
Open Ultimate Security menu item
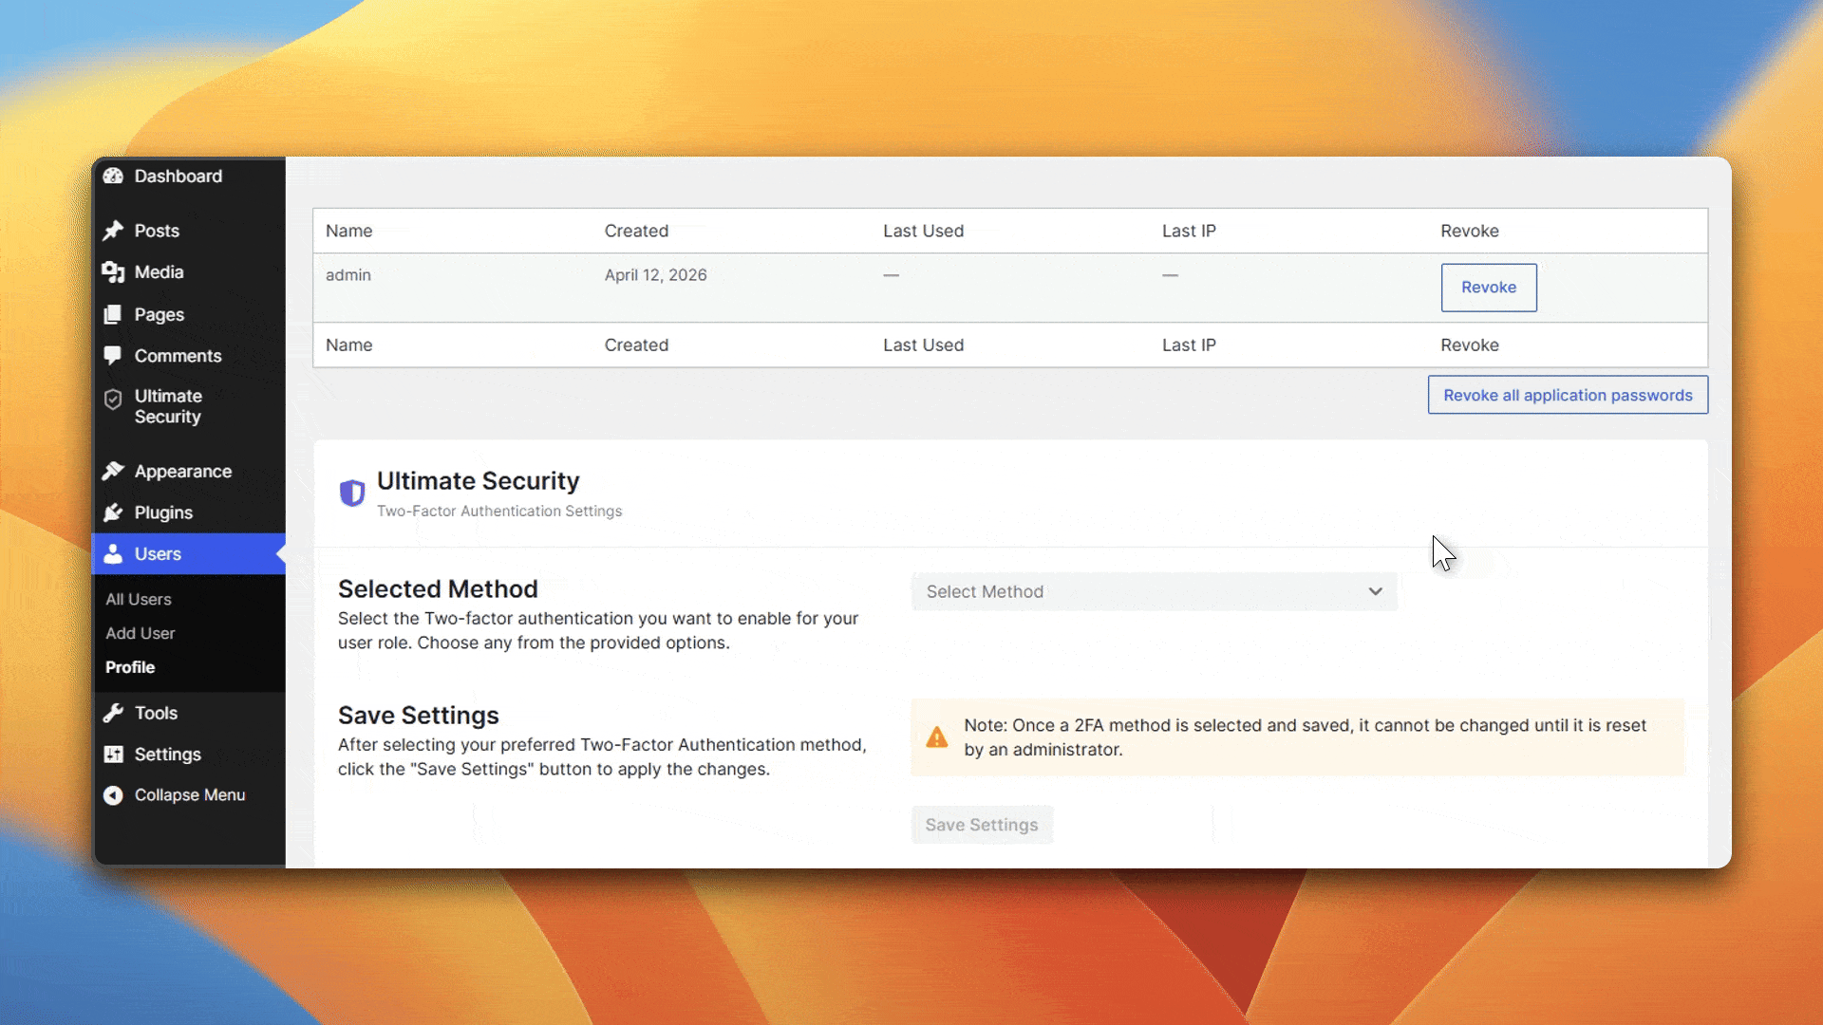[188, 406]
